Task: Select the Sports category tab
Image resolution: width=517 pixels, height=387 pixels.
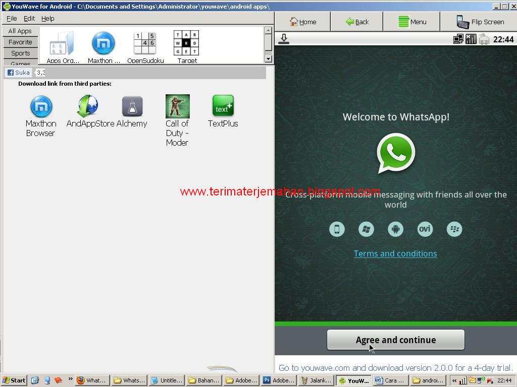Action: pos(20,53)
